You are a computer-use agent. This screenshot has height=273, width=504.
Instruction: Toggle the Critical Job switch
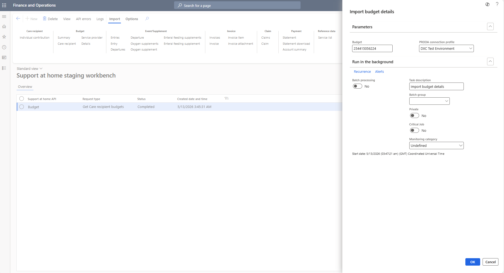(414, 130)
